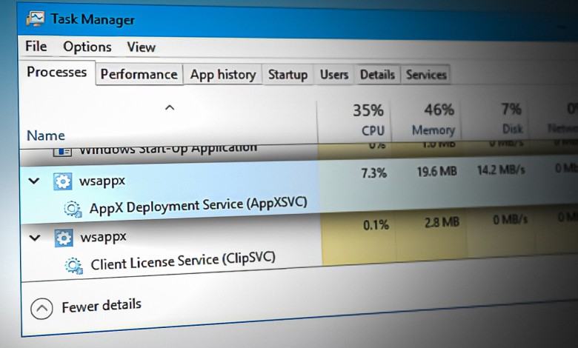Select the highlighted wsappx process name
This screenshot has height=348, width=578.
click(x=102, y=181)
